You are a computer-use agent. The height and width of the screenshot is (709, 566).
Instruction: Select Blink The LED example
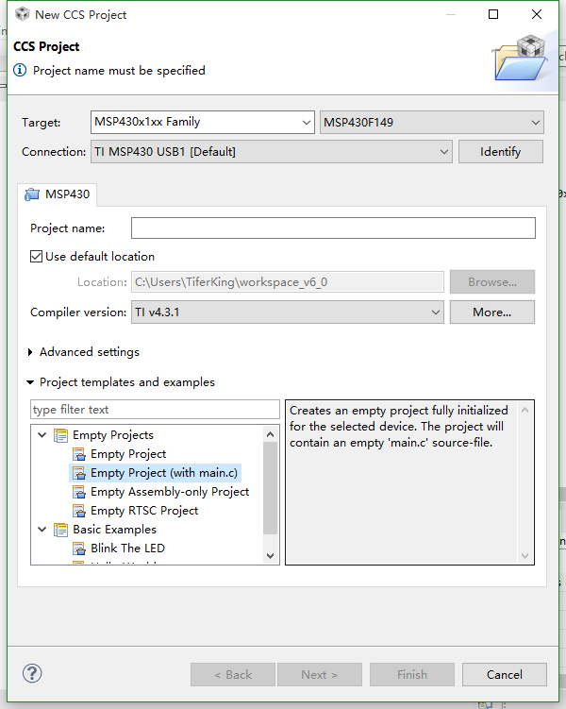[x=128, y=549]
